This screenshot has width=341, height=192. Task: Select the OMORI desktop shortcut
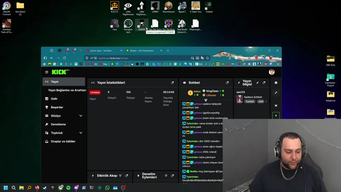(x=141, y=25)
